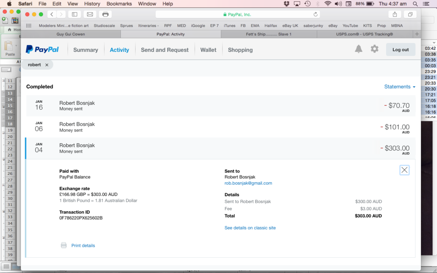
Task: Open the History menu
Action: (x=92, y=4)
